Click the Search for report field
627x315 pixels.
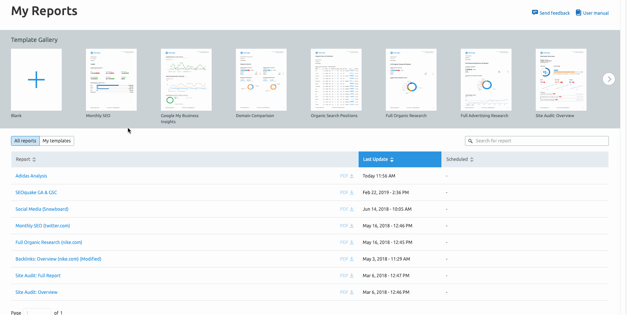point(537,141)
